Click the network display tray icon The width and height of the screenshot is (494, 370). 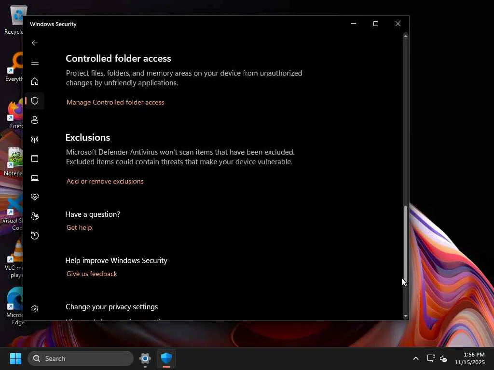(x=431, y=358)
